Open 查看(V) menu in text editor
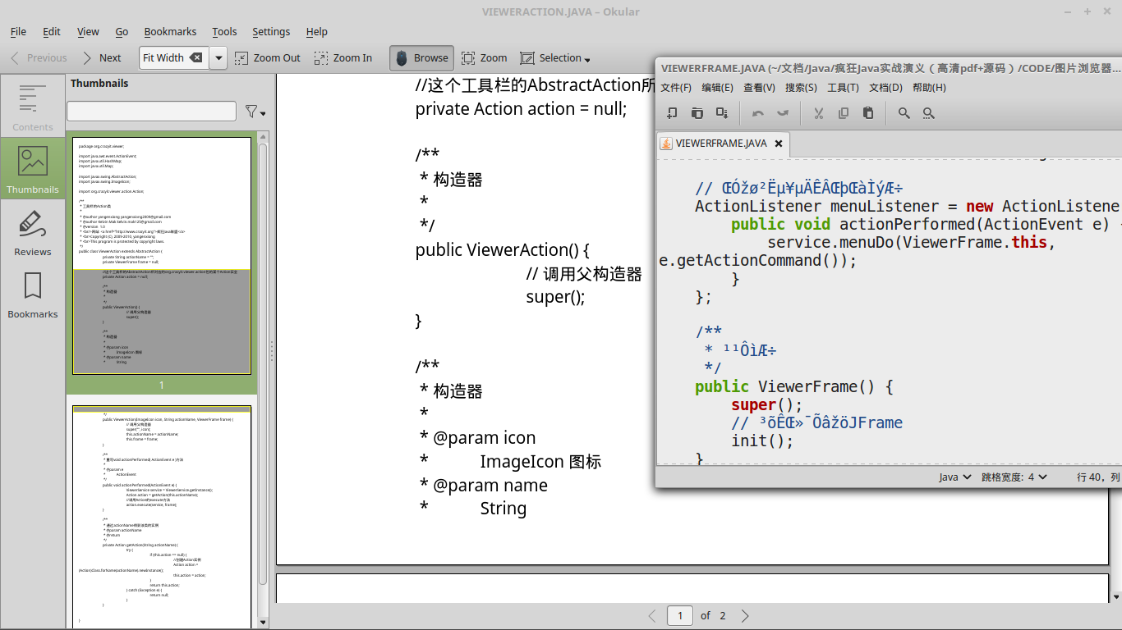Viewport: 1122px width, 630px height. pyautogui.click(x=760, y=88)
